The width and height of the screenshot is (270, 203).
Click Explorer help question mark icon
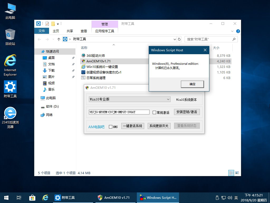point(238,31)
